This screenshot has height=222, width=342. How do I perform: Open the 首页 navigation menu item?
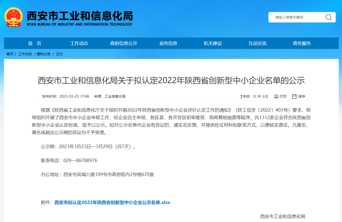pos(35,43)
